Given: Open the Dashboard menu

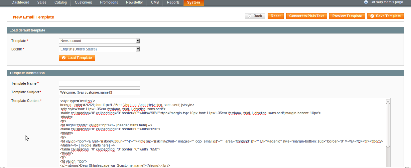Looking at the screenshot, I should click(x=20, y=3).
